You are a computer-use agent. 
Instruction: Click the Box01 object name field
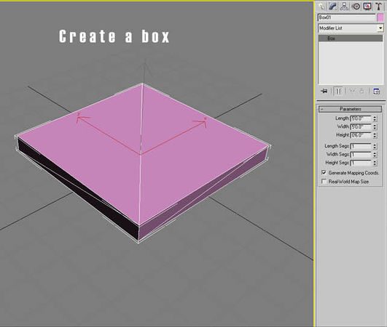(346, 17)
